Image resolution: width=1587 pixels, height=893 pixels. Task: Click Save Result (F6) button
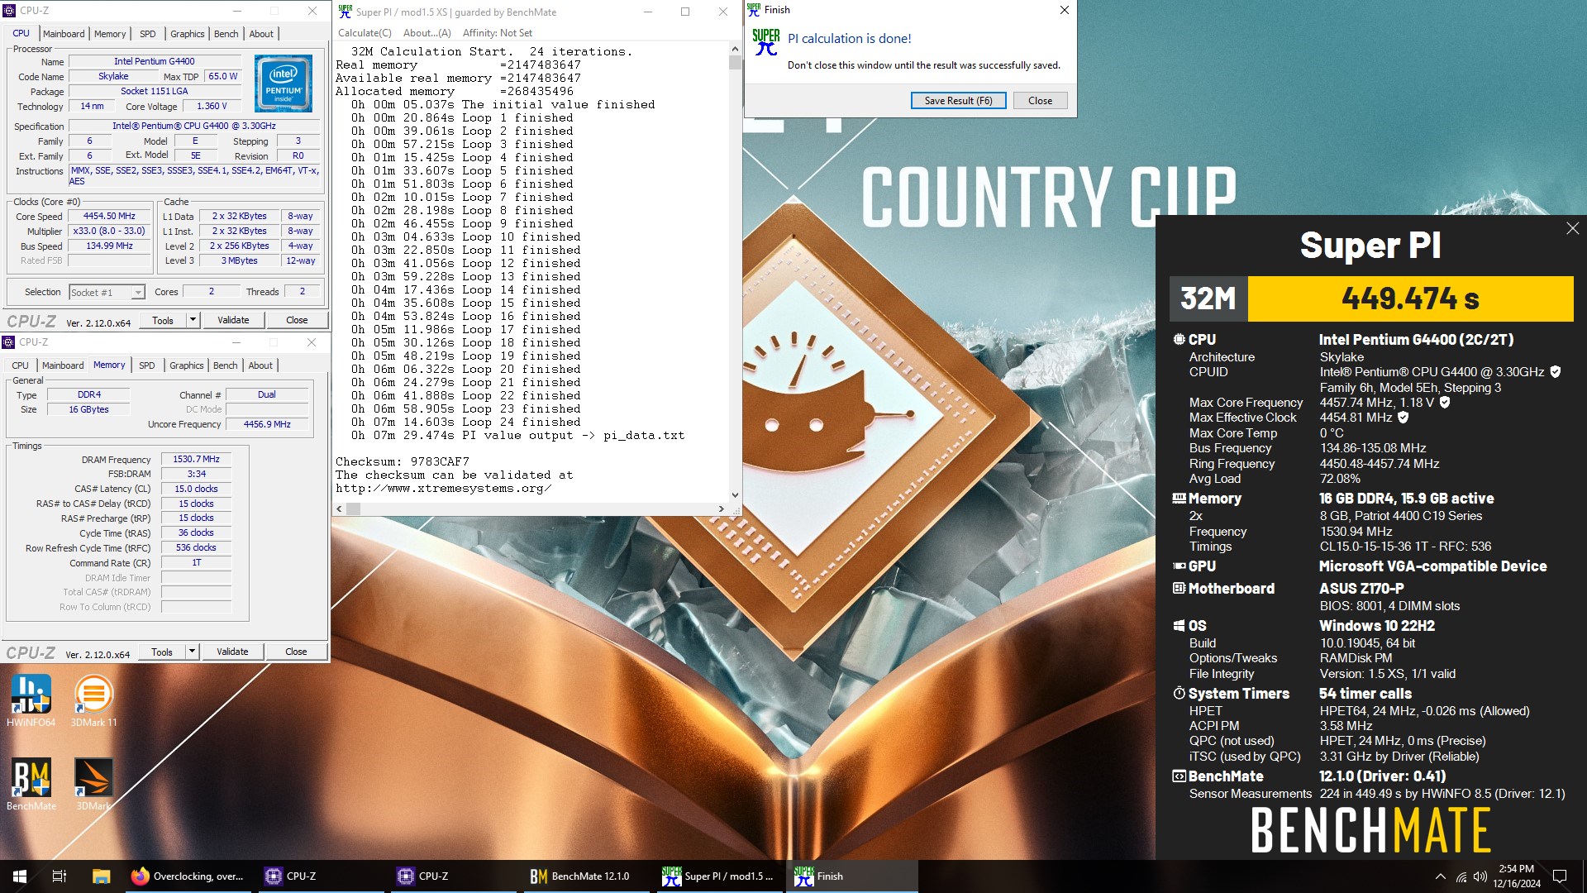click(x=958, y=101)
